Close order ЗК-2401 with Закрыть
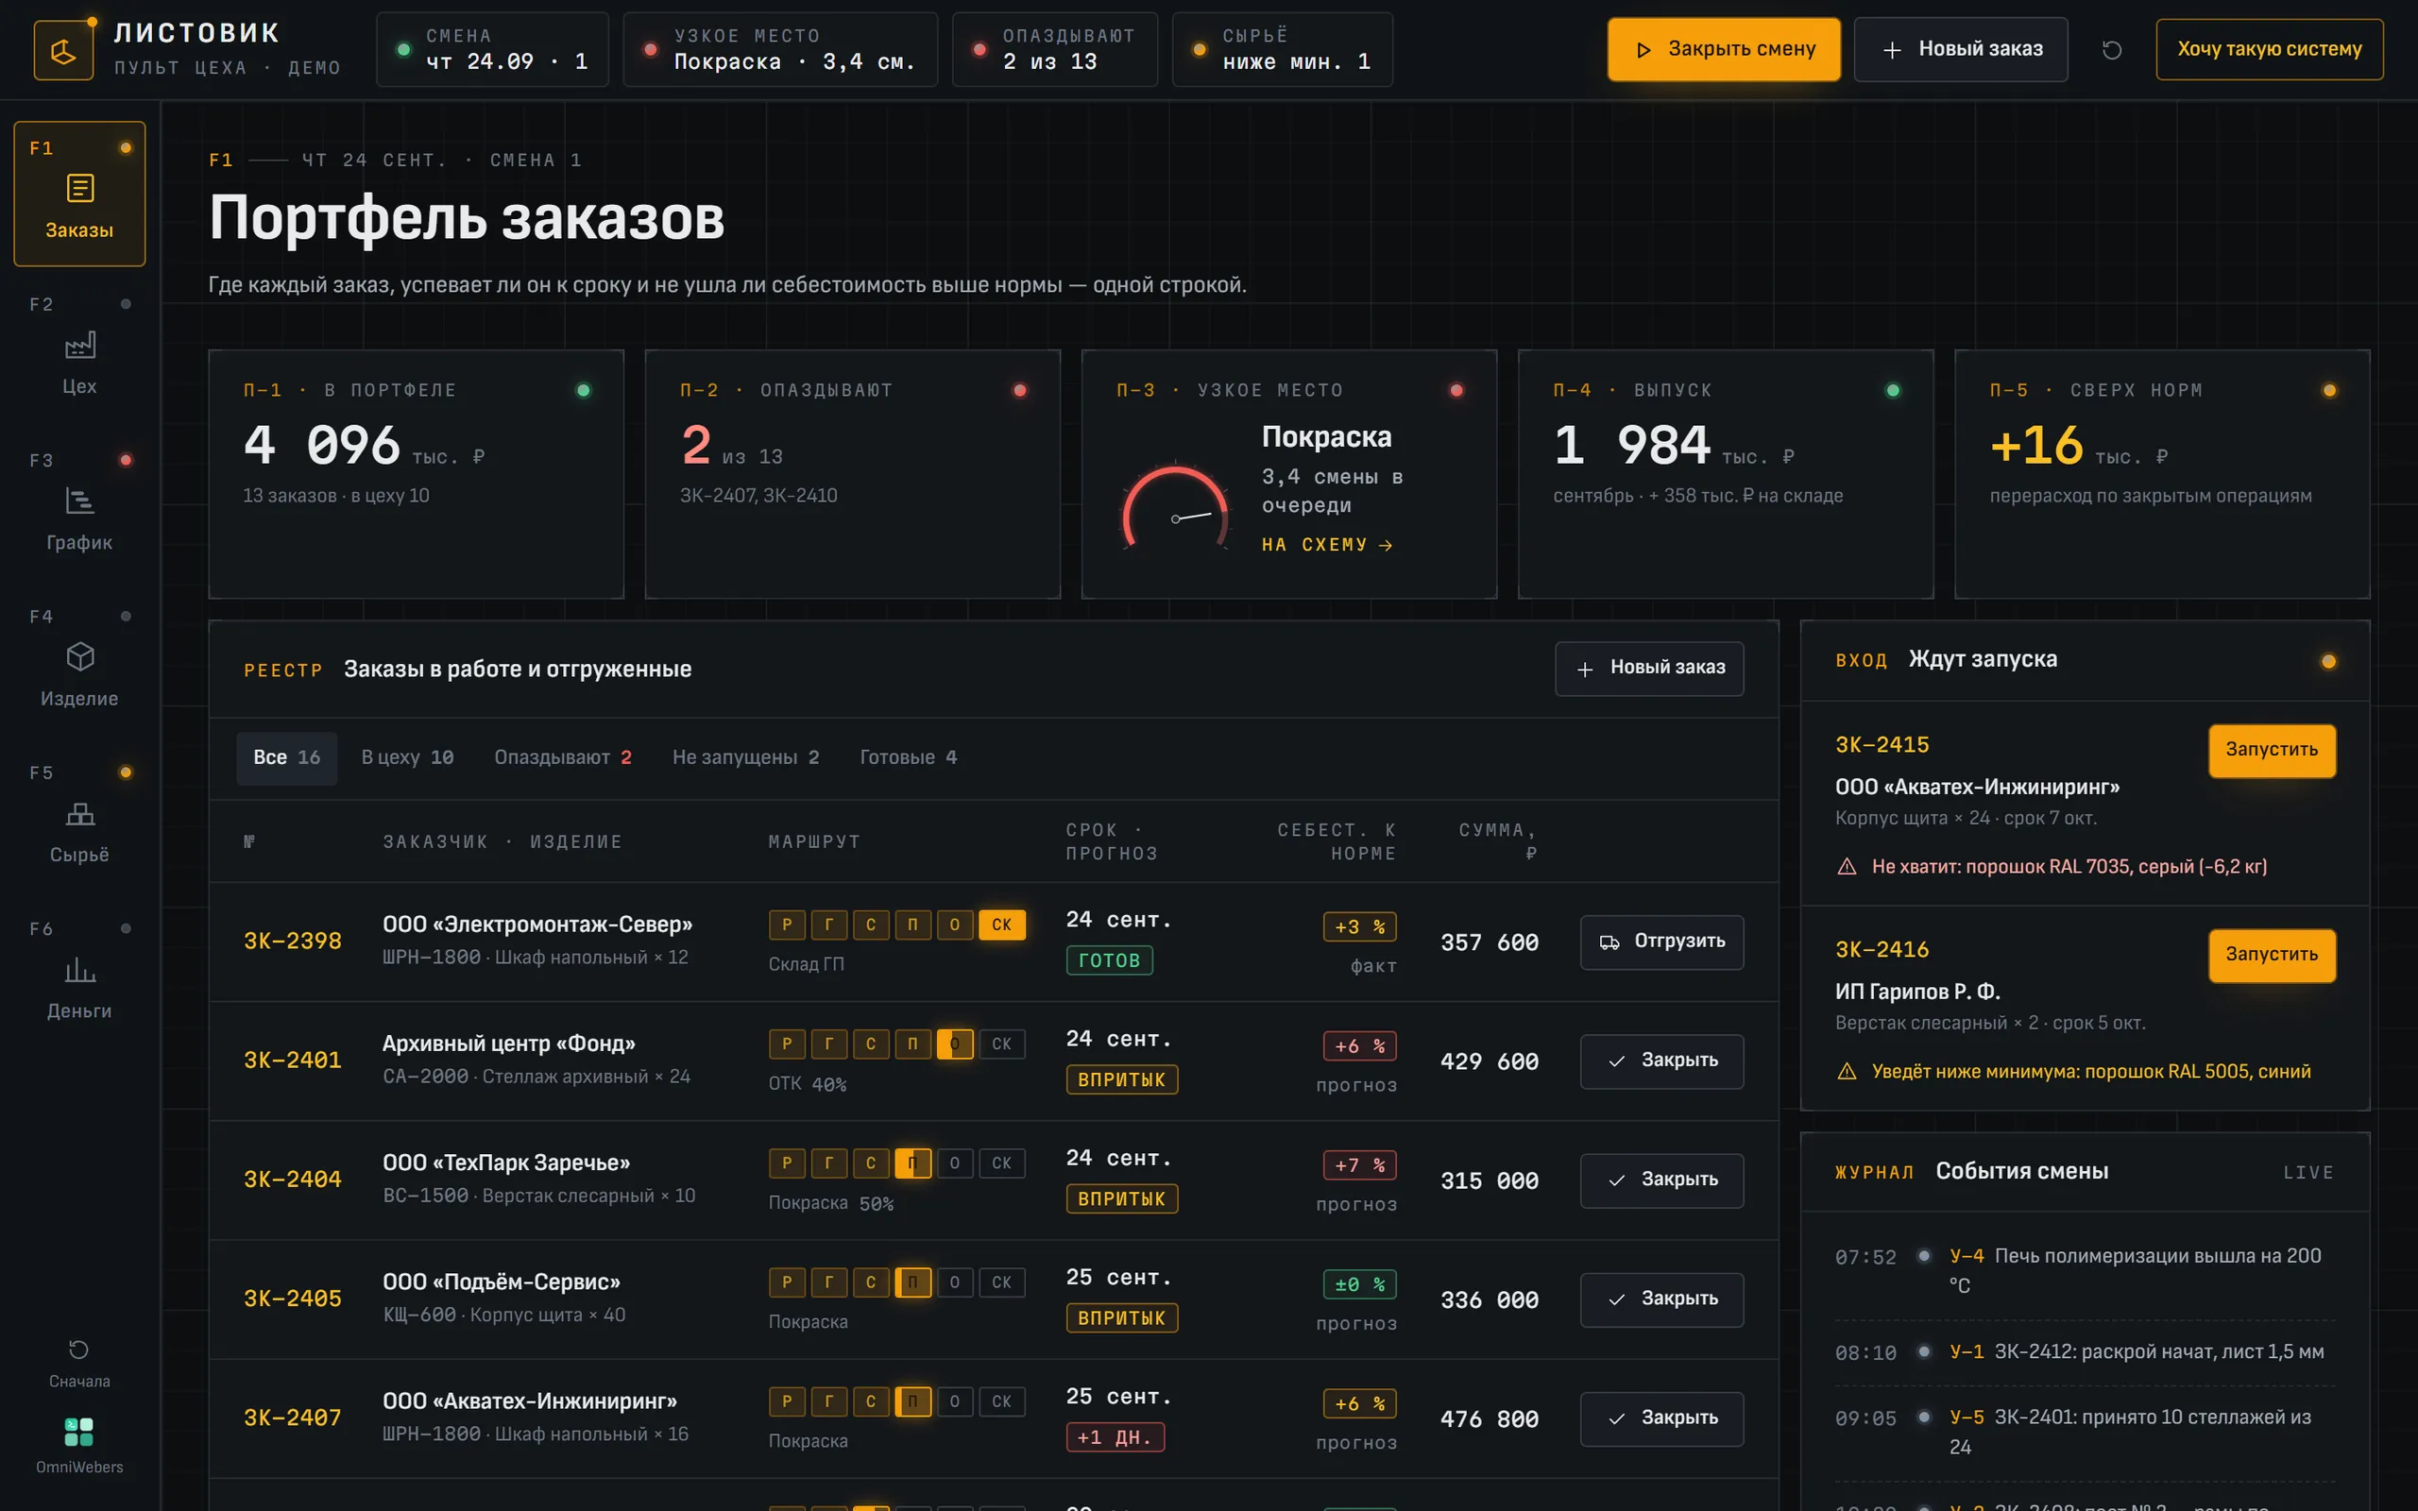The width and height of the screenshot is (2418, 1511). [1661, 1061]
